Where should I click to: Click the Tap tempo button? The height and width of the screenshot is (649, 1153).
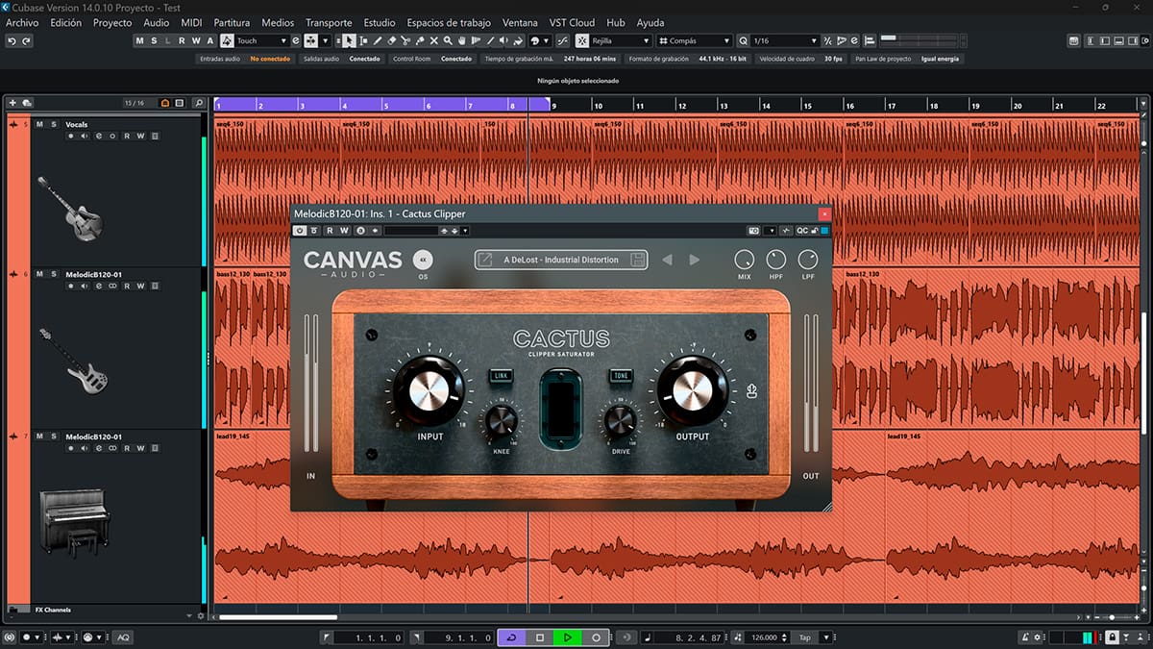805,637
